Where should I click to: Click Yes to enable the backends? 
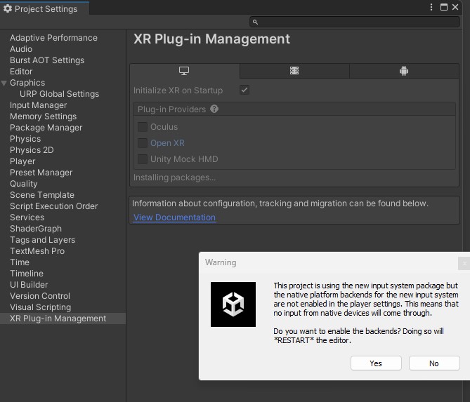(376, 363)
